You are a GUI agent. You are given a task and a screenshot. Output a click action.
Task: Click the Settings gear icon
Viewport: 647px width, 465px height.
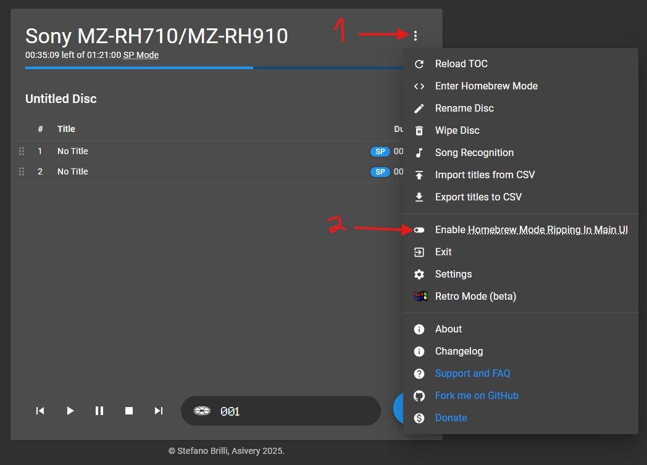point(419,274)
